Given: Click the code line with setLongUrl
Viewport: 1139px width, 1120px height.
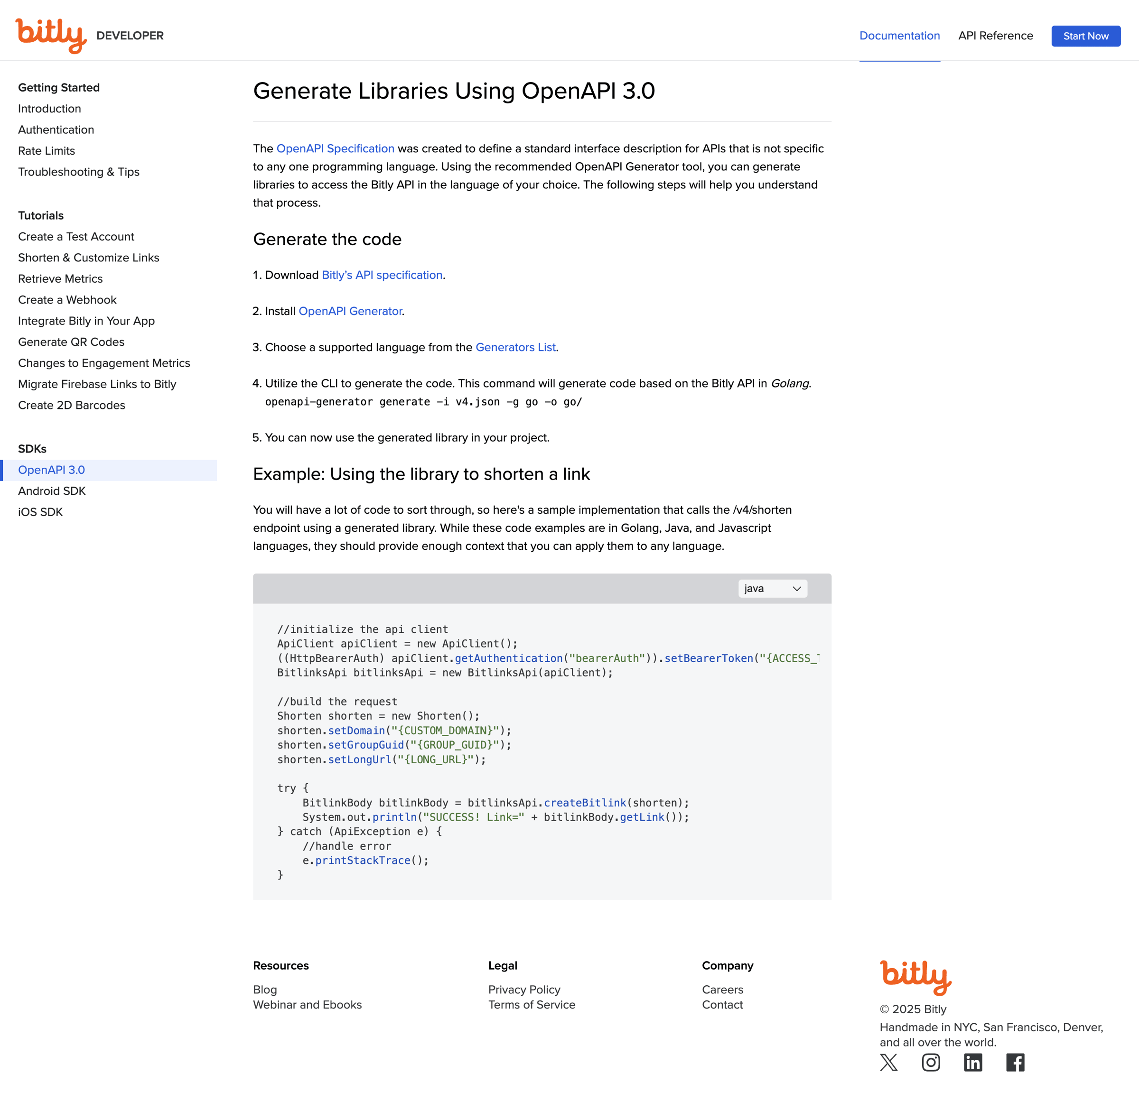Looking at the screenshot, I should (x=382, y=759).
